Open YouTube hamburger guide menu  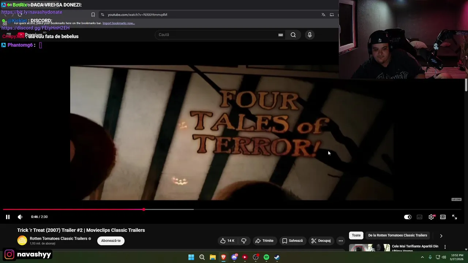pyautogui.click(x=9, y=35)
